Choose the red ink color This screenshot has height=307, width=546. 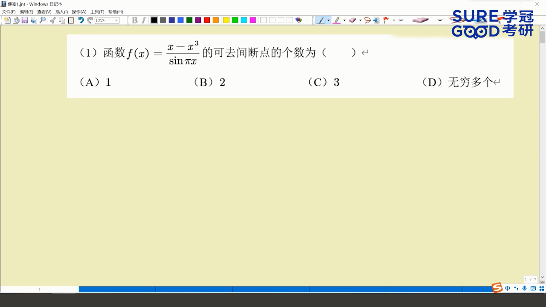click(207, 20)
